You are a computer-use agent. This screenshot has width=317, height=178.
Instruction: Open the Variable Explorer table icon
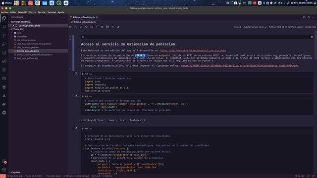[x=107, y=27]
